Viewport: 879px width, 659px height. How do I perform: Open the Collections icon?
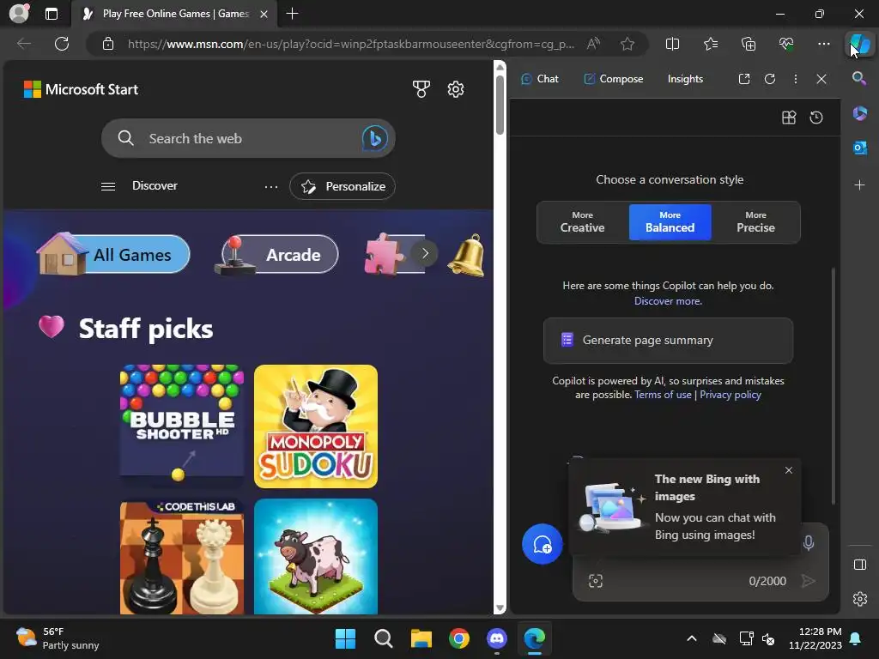749,44
